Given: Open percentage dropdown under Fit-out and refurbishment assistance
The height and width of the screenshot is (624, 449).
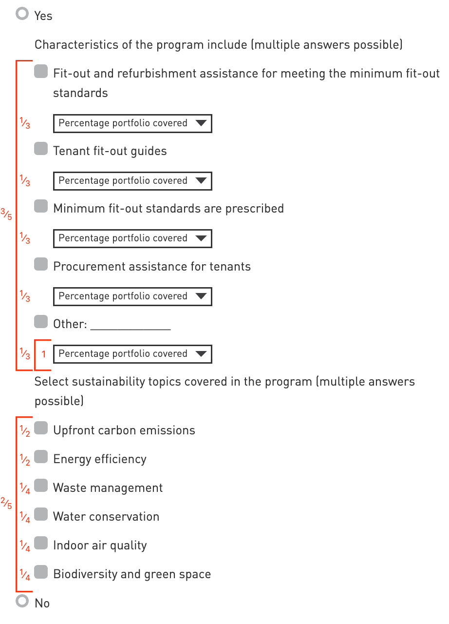Looking at the screenshot, I should (x=132, y=123).
